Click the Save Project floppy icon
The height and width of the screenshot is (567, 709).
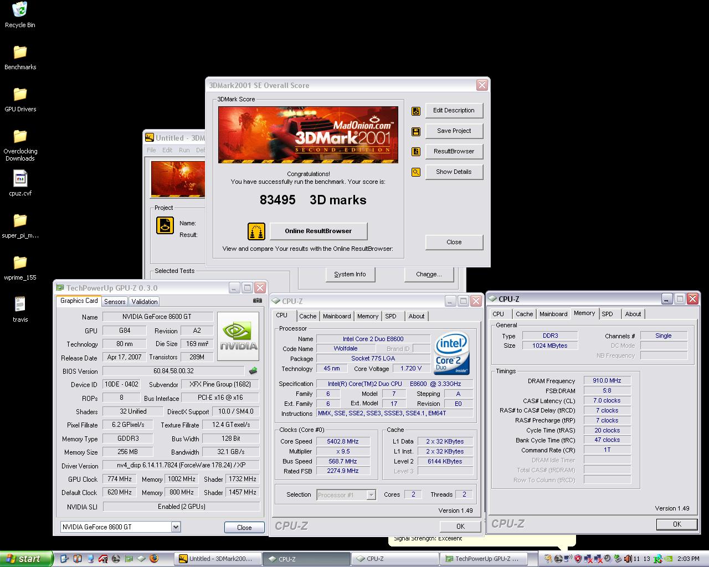[x=416, y=132]
